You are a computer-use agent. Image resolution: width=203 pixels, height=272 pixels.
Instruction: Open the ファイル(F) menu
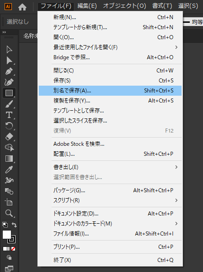tap(56, 6)
